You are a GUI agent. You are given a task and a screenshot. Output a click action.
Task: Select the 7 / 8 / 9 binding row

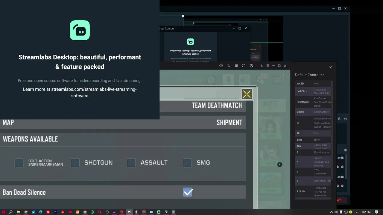point(313,192)
